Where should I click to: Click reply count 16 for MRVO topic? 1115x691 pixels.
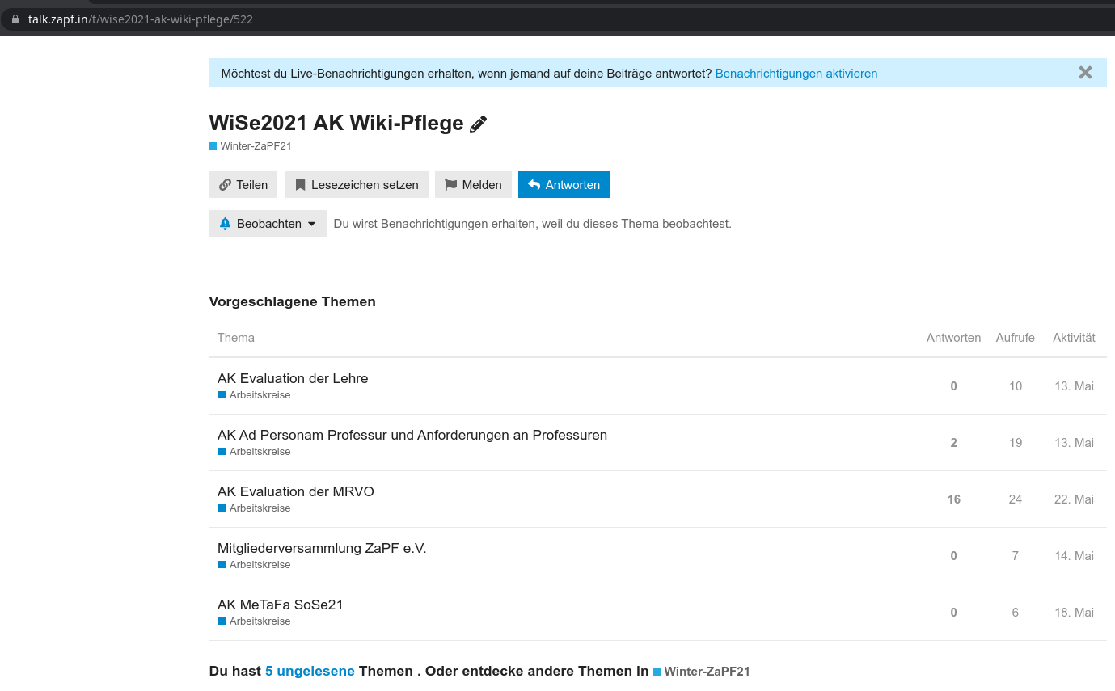click(953, 499)
